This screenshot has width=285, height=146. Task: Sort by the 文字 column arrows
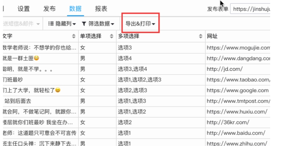73,36
